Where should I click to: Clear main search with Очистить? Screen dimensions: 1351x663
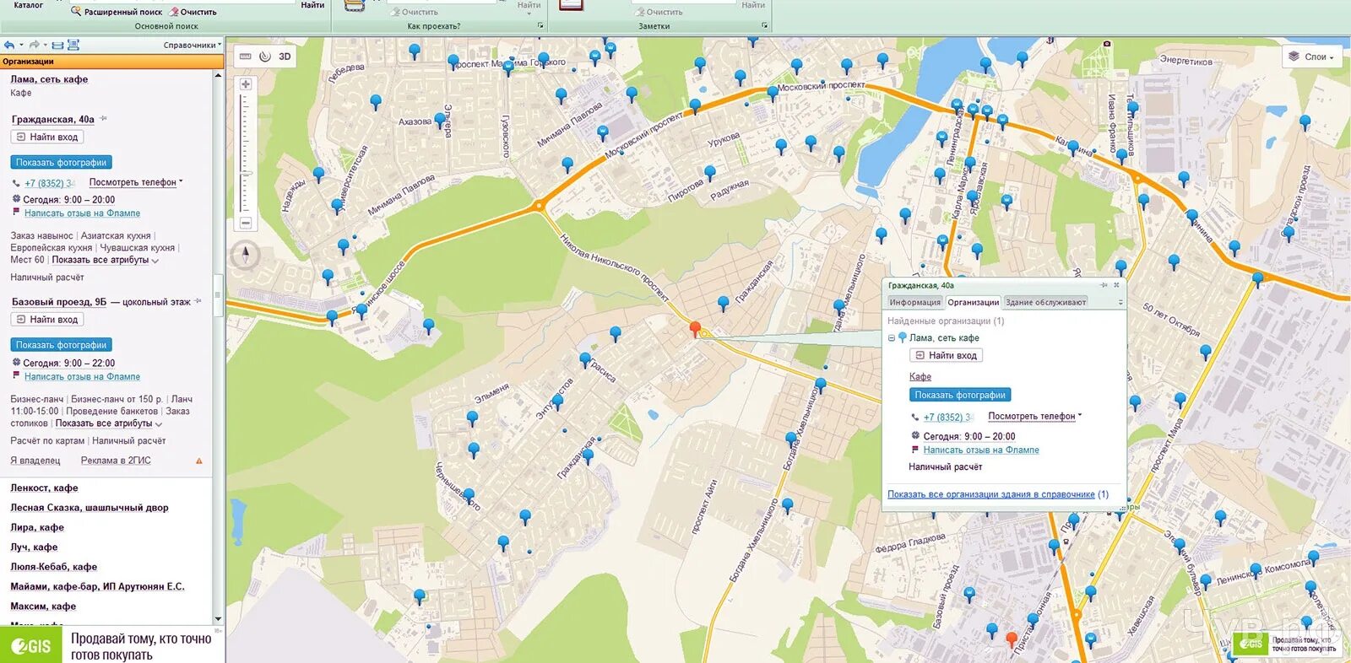click(193, 12)
